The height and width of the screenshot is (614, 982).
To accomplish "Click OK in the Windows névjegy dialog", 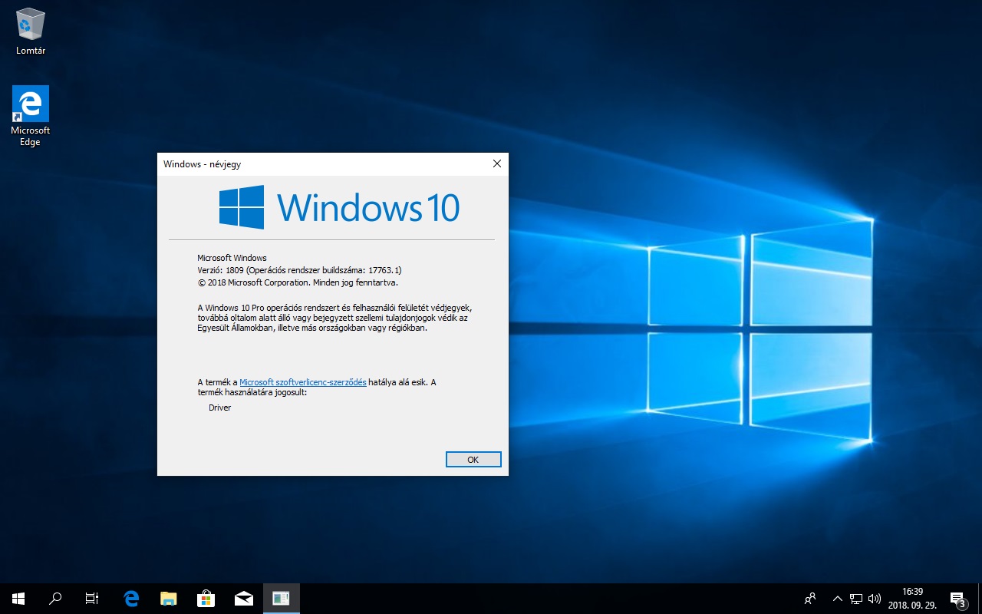I will [x=473, y=459].
